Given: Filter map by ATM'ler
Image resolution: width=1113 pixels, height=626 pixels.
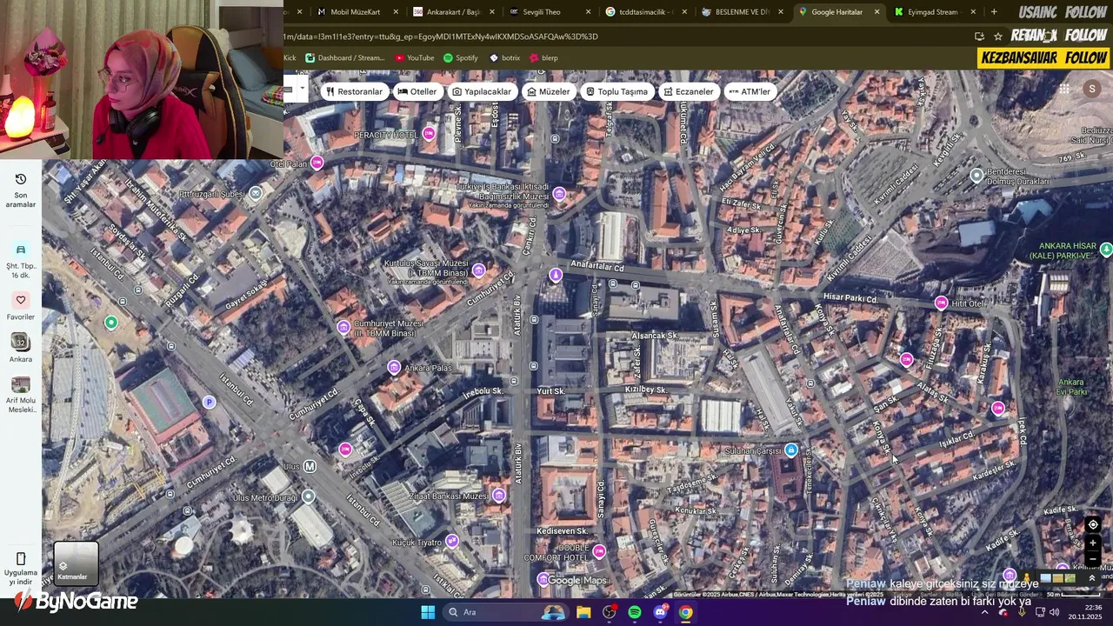Looking at the screenshot, I should tap(750, 91).
